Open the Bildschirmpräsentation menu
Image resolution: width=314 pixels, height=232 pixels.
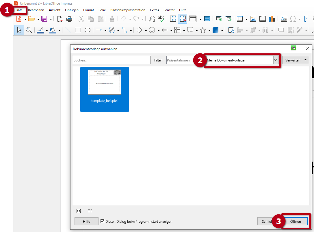pyautogui.click(x=128, y=10)
